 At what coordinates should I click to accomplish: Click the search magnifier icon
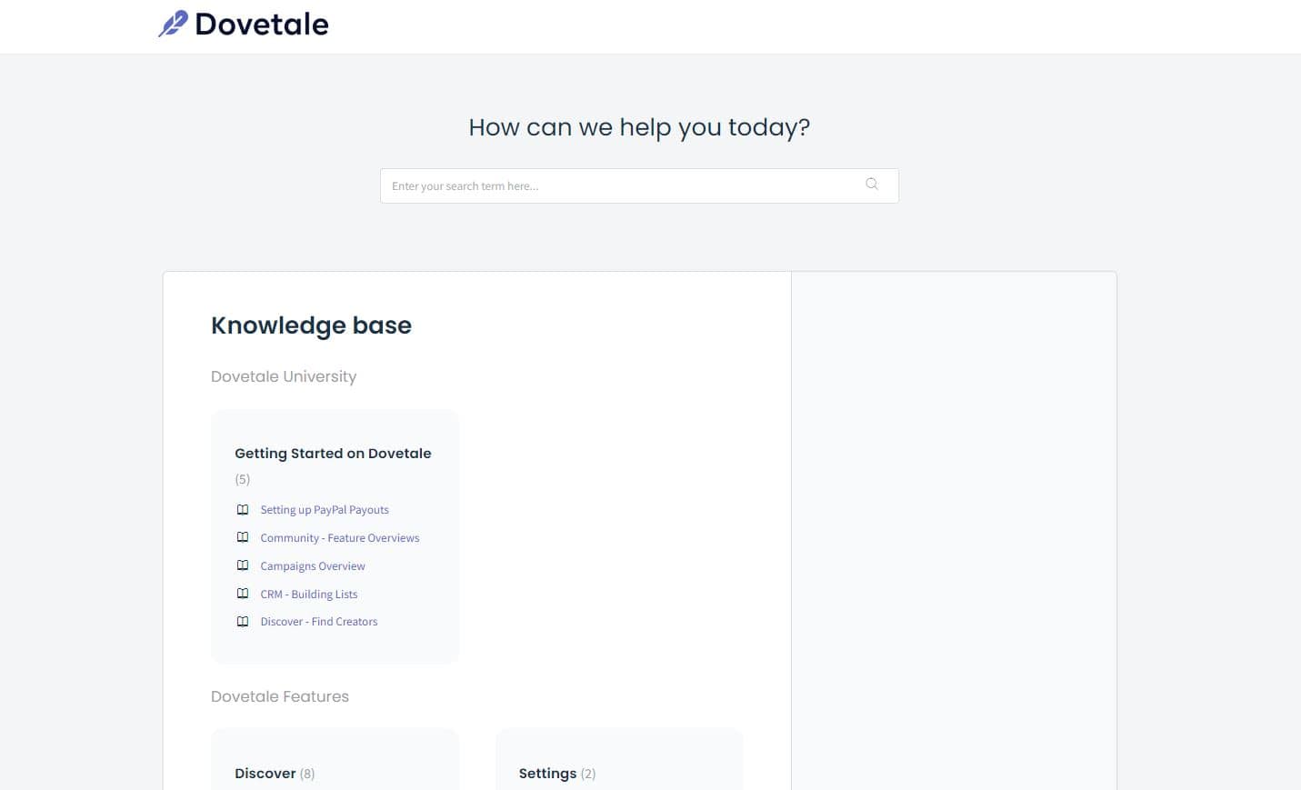pyautogui.click(x=871, y=184)
